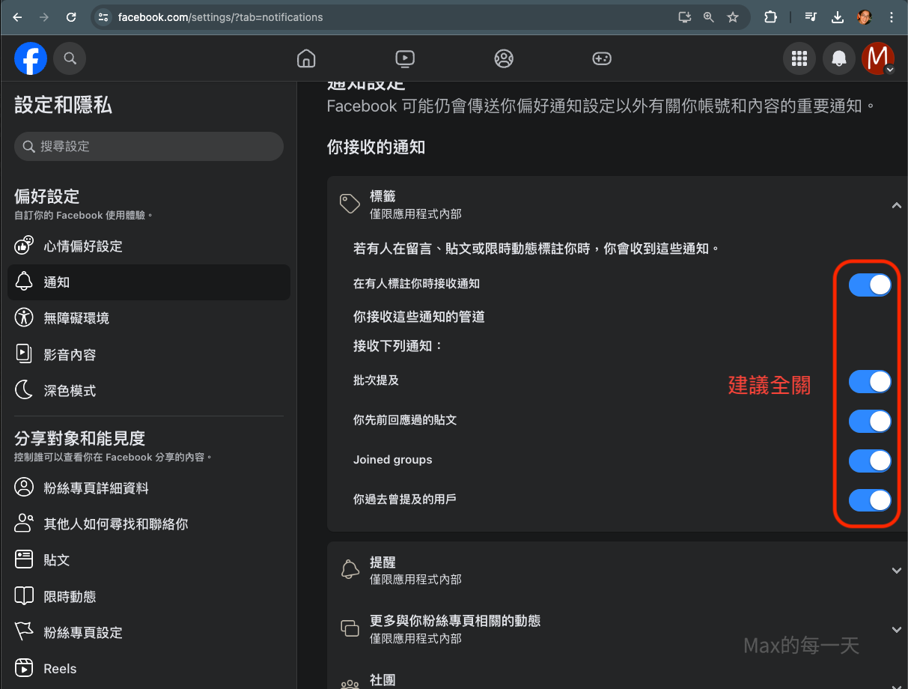Click the Facebook logo icon
908x689 pixels.
click(31, 58)
